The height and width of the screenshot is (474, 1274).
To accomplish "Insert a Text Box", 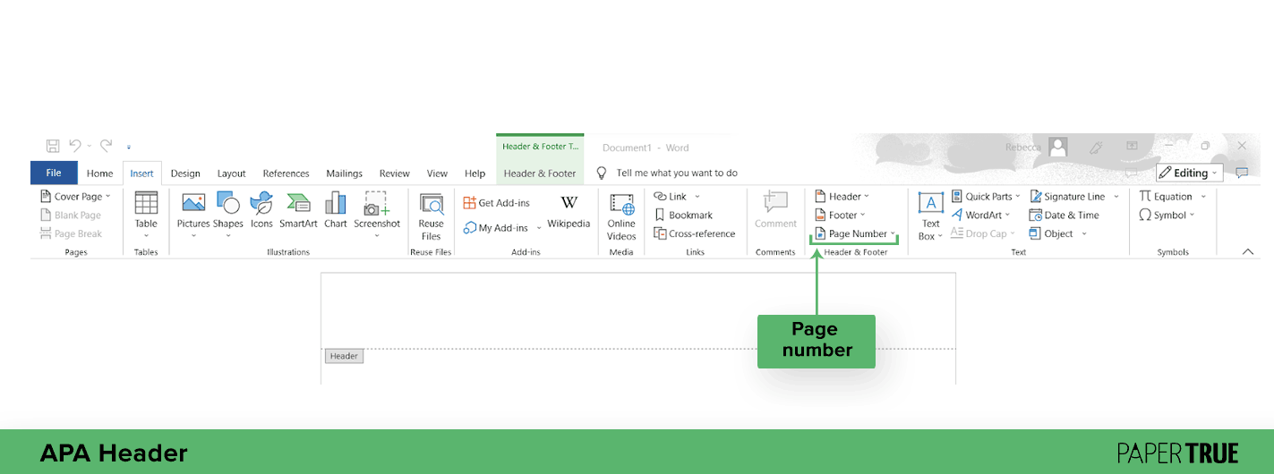I will [x=931, y=216].
